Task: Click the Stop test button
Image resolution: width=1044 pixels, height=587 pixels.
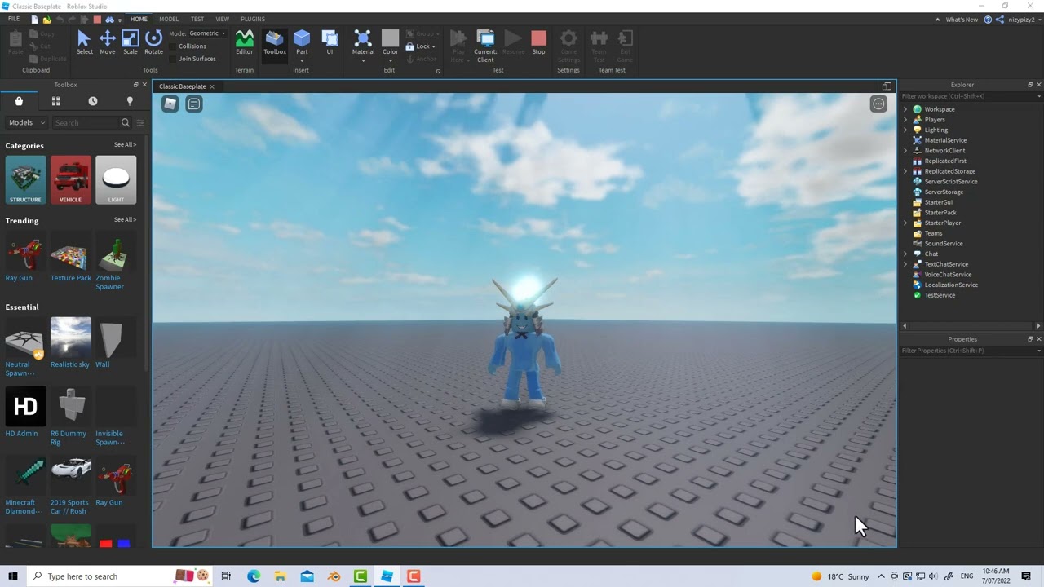Action: pyautogui.click(x=538, y=42)
